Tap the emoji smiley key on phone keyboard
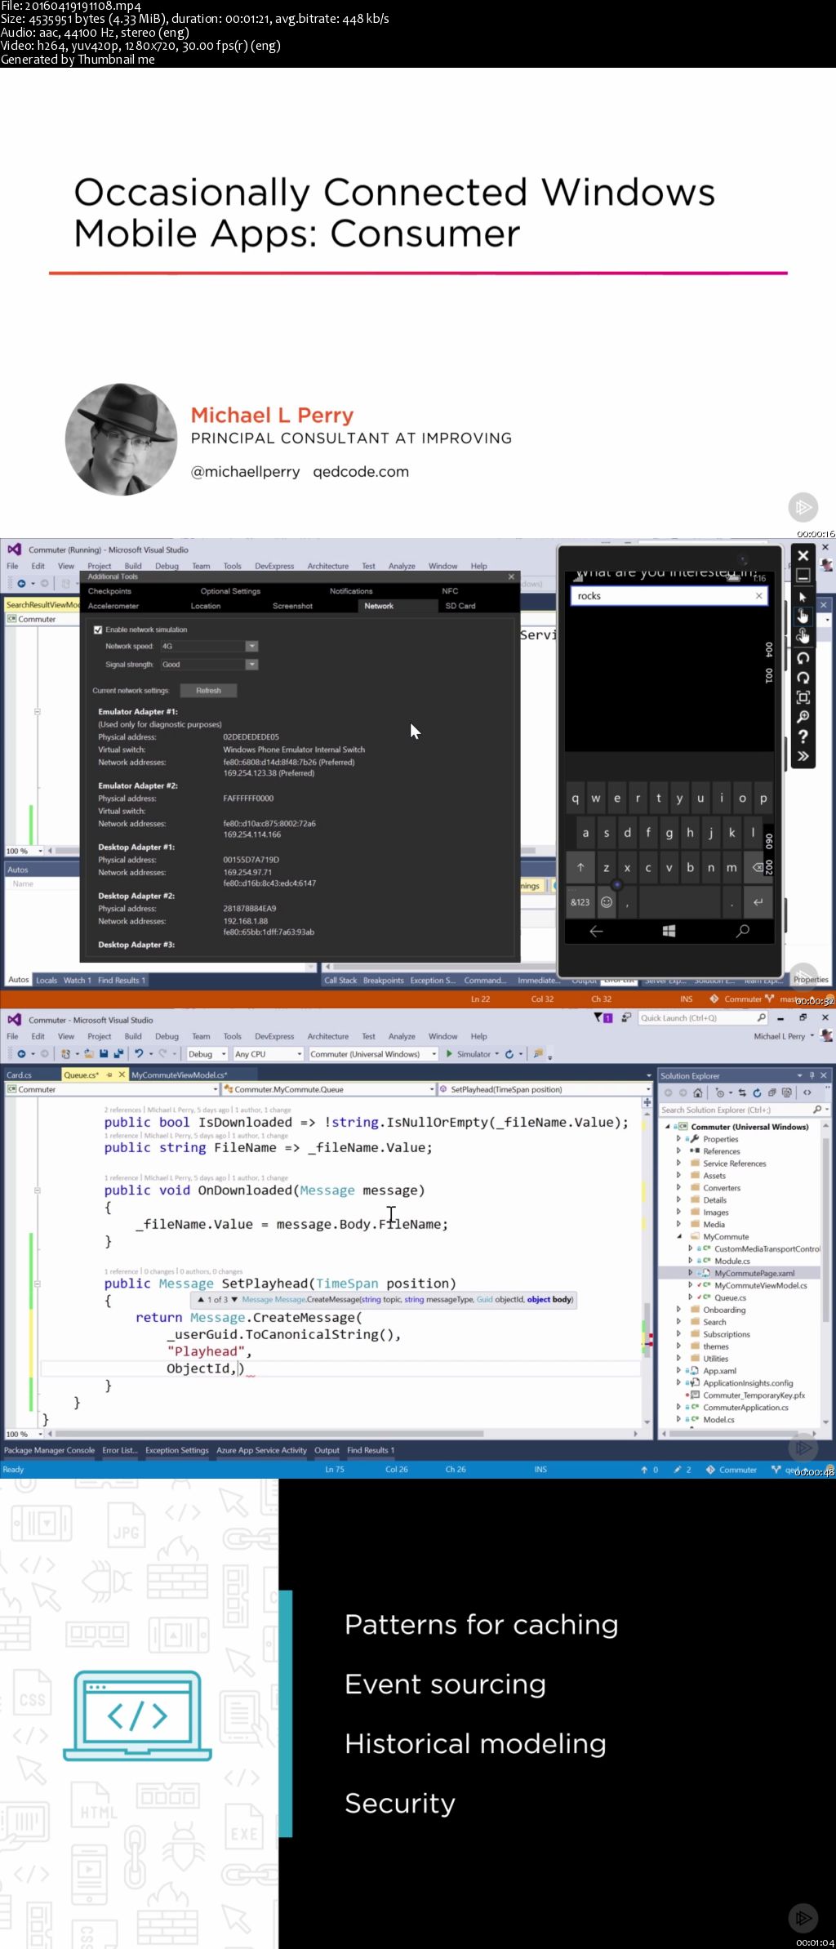The image size is (836, 1949). [607, 901]
